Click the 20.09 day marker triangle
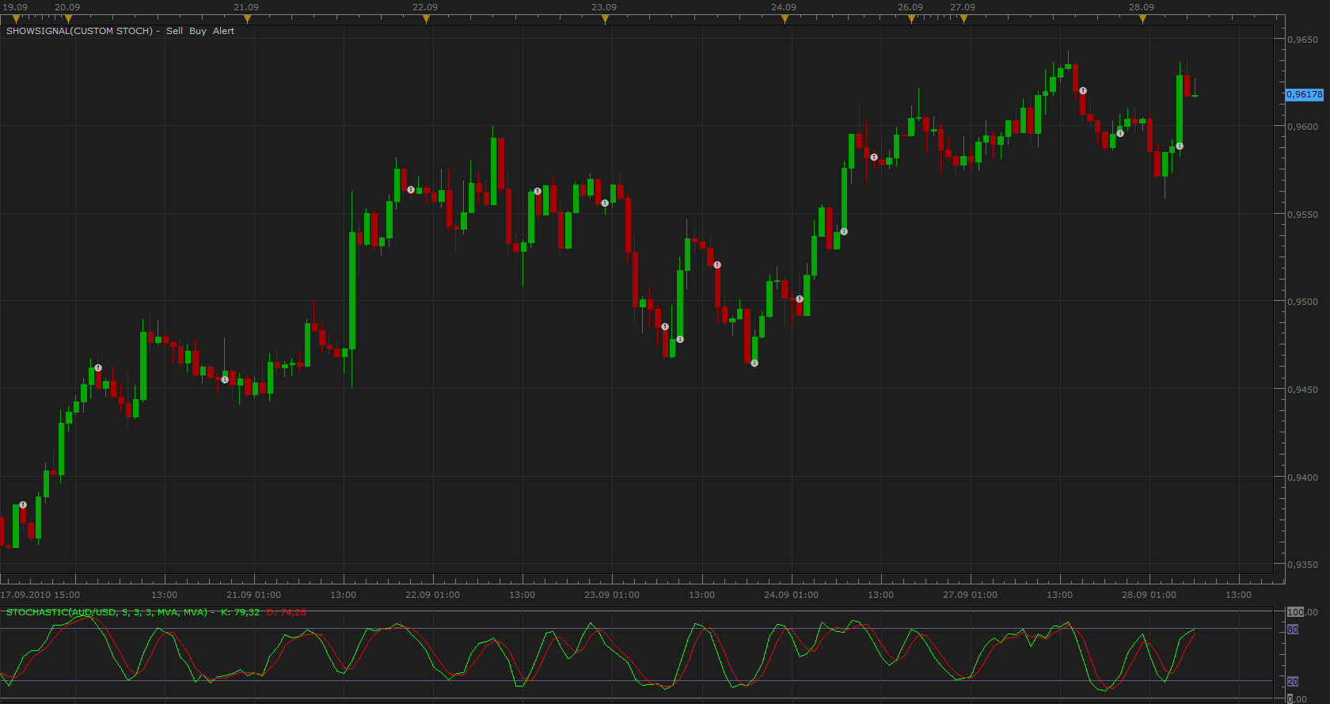This screenshot has height=704, width=1330. 68,19
